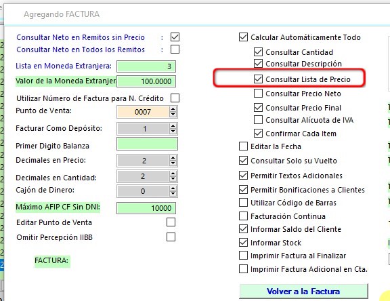
Task: Disable Informar Stock checkbox
Action: [243, 242]
